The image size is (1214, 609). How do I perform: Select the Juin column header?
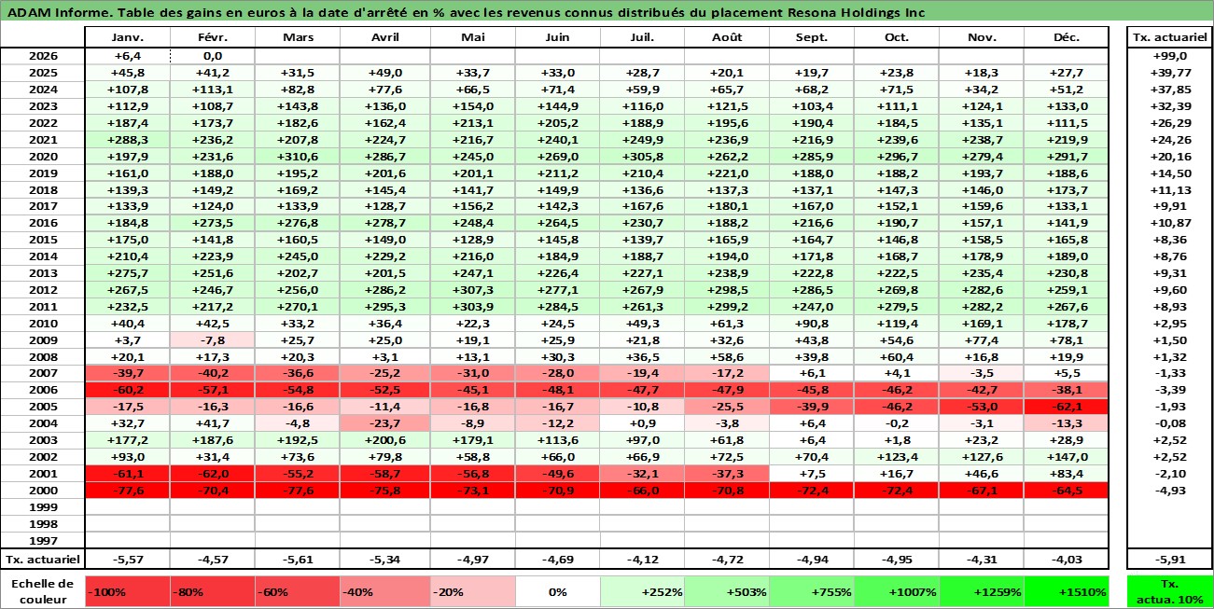(x=557, y=37)
